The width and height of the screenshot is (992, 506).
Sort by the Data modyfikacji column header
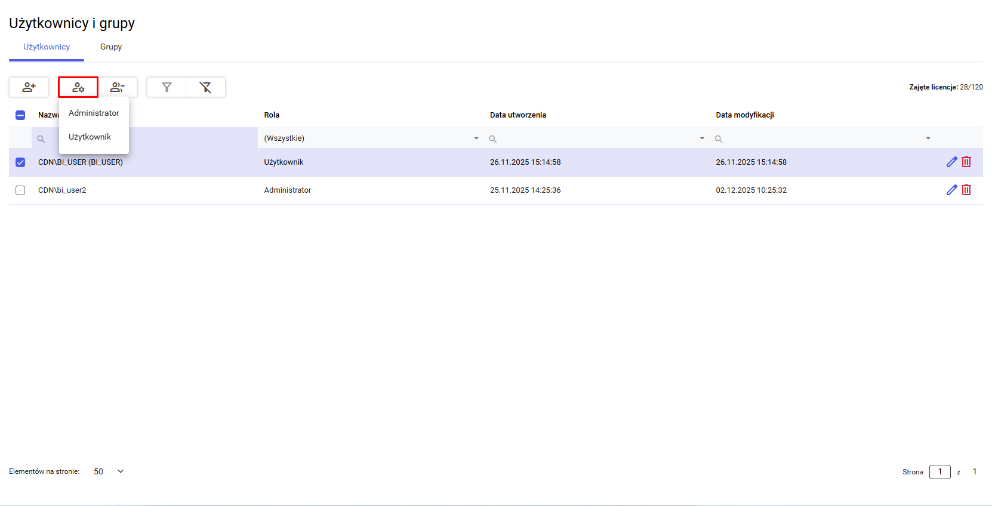tap(745, 115)
